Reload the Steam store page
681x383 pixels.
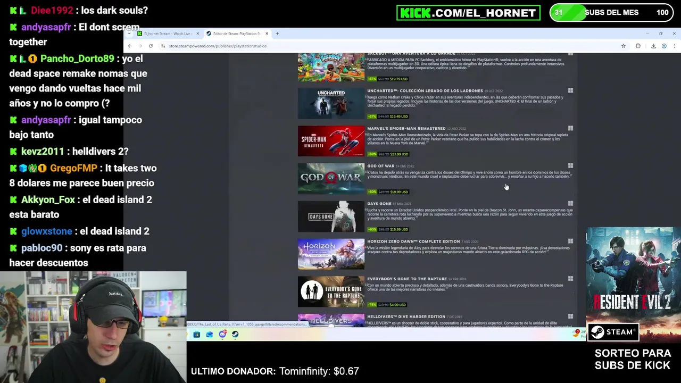pyautogui.click(x=151, y=46)
